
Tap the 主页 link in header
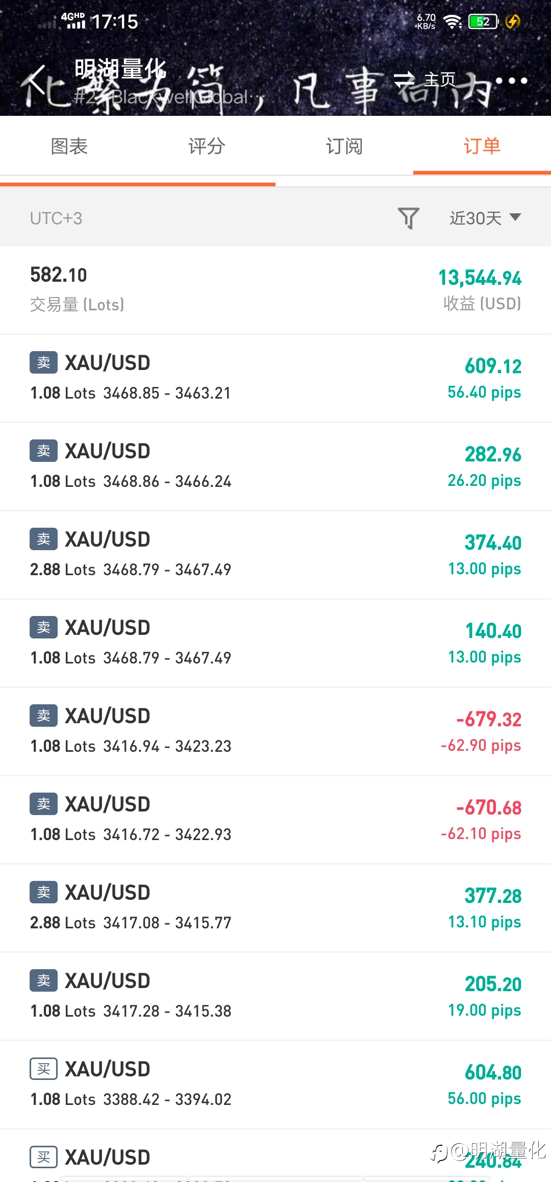tap(440, 80)
